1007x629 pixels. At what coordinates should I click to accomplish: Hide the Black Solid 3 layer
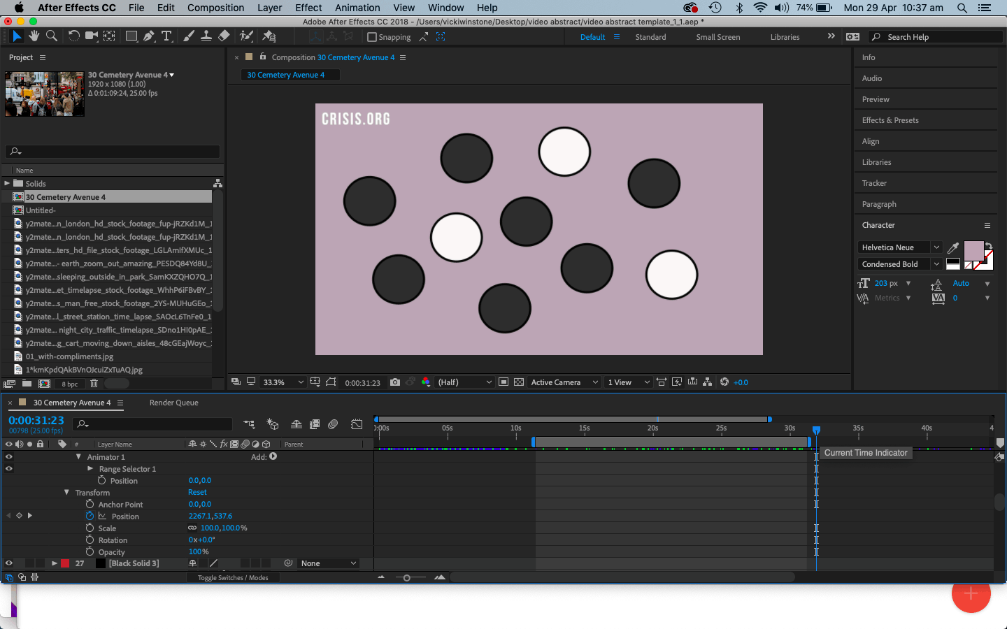(x=9, y=563)
